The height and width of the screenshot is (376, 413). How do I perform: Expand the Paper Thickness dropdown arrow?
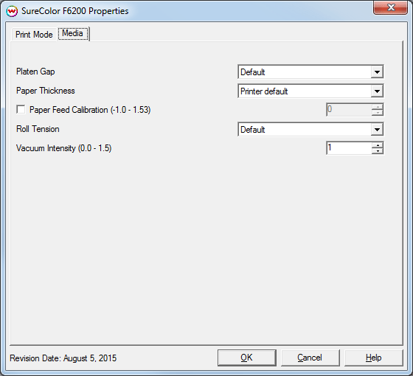pyautogui.click(x=377, y=91)
